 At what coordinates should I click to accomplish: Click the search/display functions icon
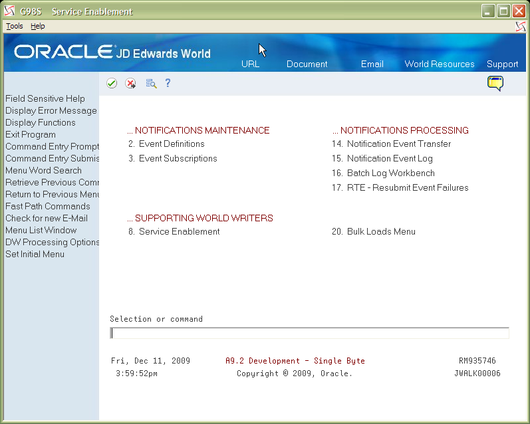coord(151,83)
